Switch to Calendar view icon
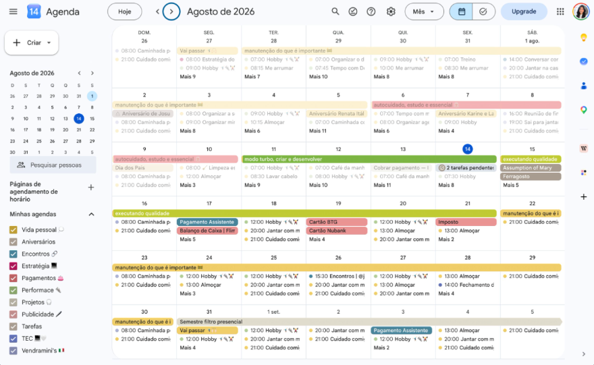 click(x=461, y=11)
